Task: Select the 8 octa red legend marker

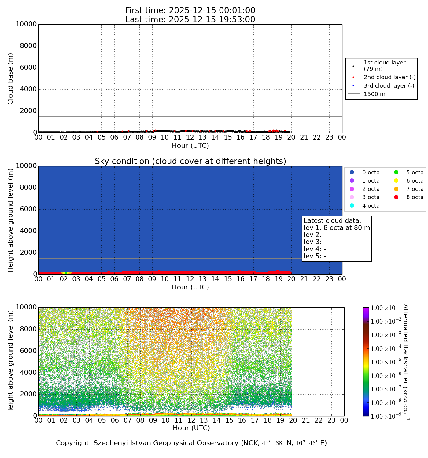Action: click(396, 197)
